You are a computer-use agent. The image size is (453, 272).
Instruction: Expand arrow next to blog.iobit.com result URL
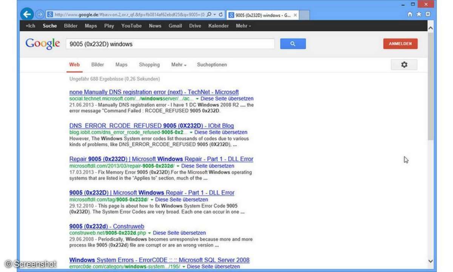(x=191, y=133)
